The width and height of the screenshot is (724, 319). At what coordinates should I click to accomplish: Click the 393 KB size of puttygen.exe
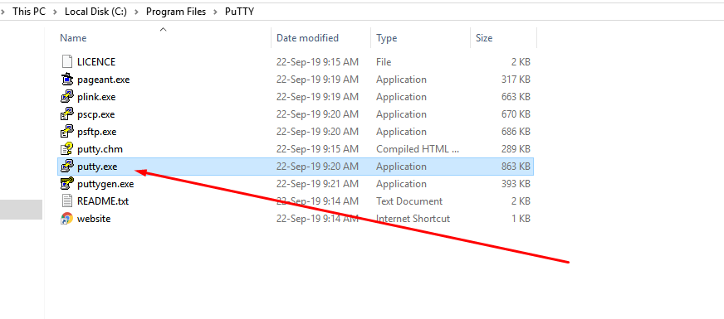(516, 184)
